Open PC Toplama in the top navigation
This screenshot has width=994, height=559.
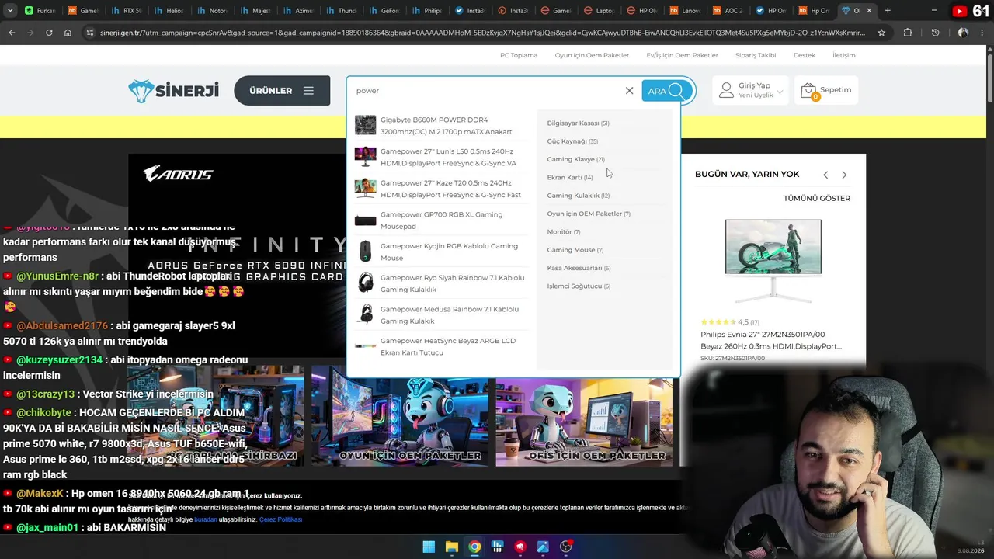[519, 55]
